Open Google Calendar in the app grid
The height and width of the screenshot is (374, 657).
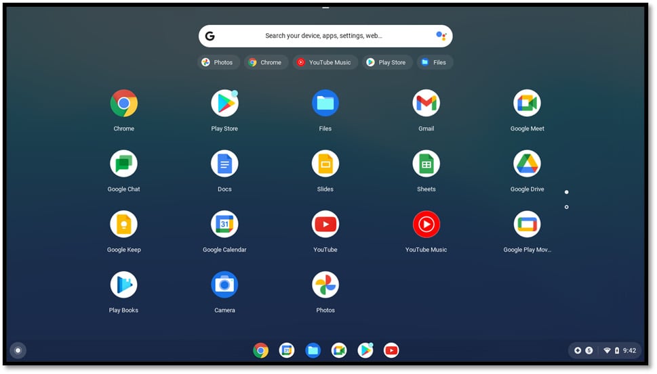pyautogui.click(x=224, y=225)
